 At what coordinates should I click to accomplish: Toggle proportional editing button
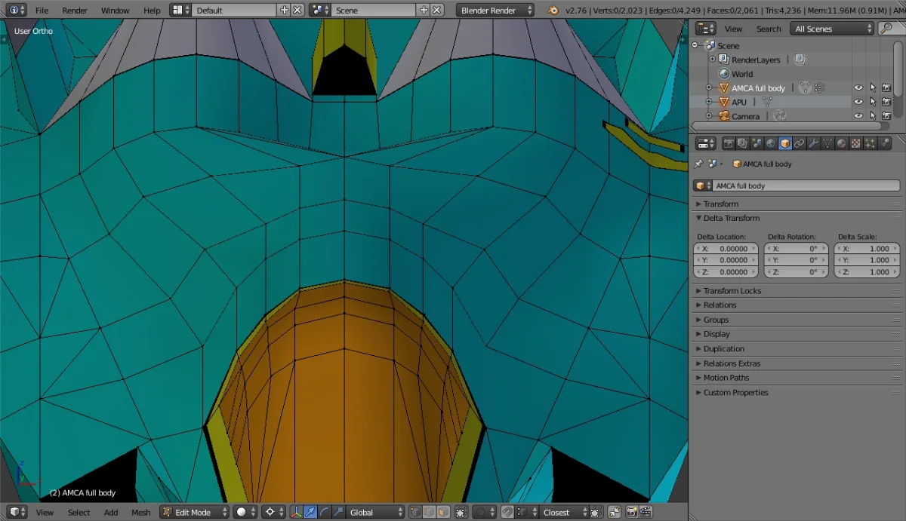tap(485, 512)
